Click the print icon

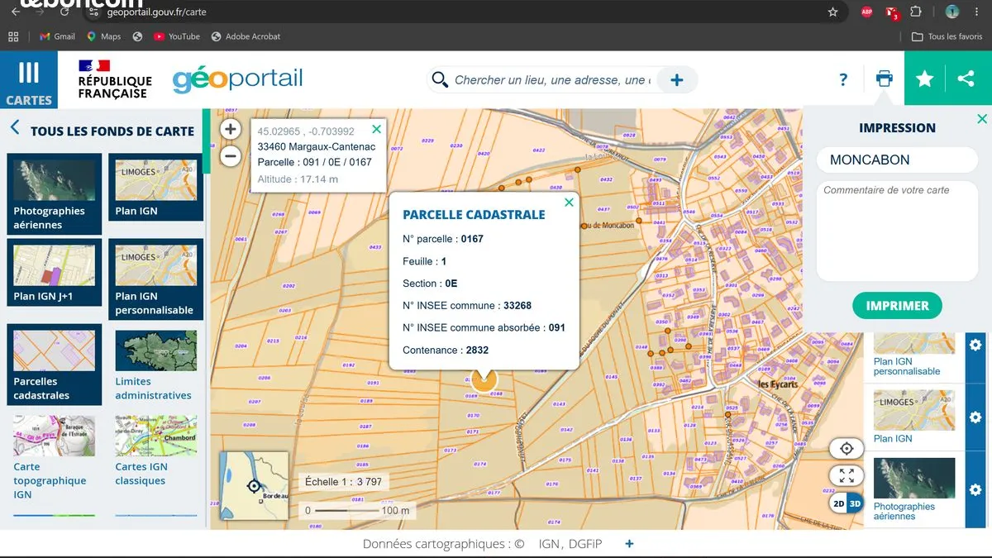(x=885, y=79)
